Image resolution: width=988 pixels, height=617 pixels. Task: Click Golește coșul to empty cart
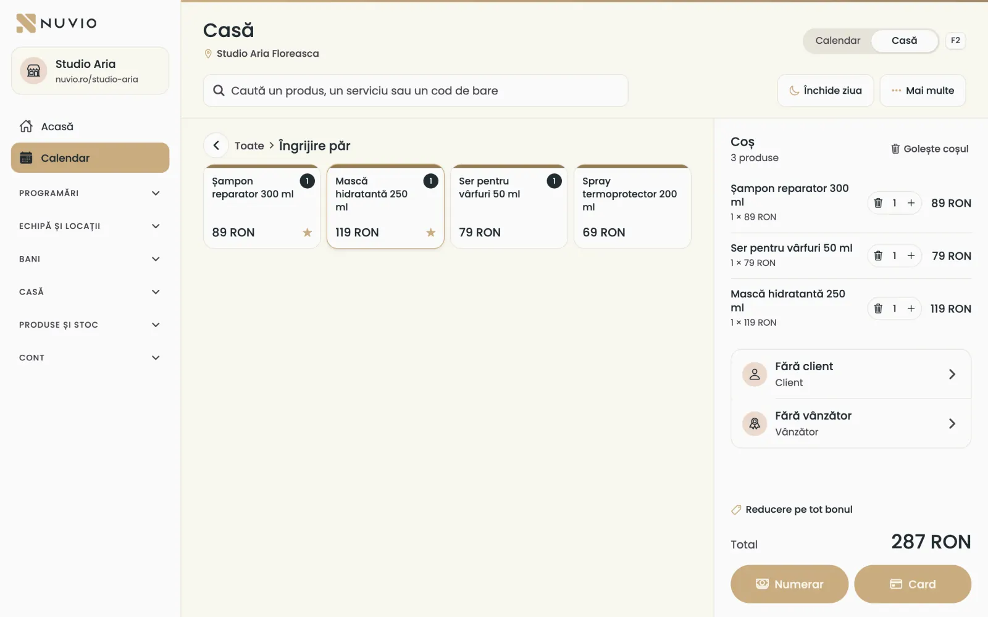point(929,149)
